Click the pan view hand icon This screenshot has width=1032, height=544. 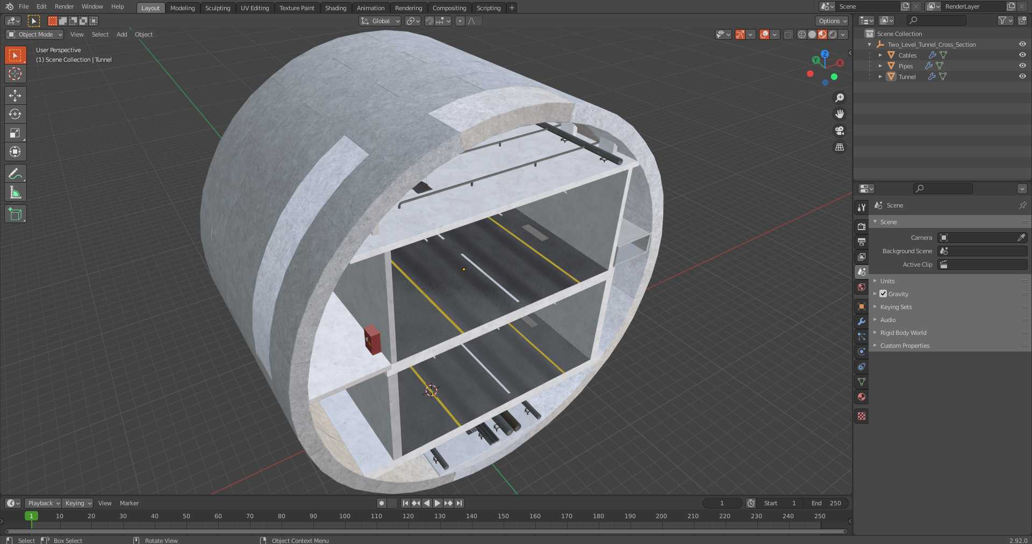(x=840, y=114)
